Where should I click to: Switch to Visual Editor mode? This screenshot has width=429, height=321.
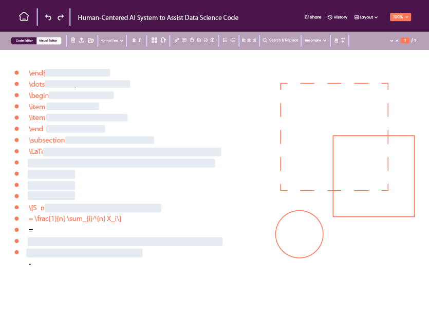pyautogui.click(x=49, y=41)
